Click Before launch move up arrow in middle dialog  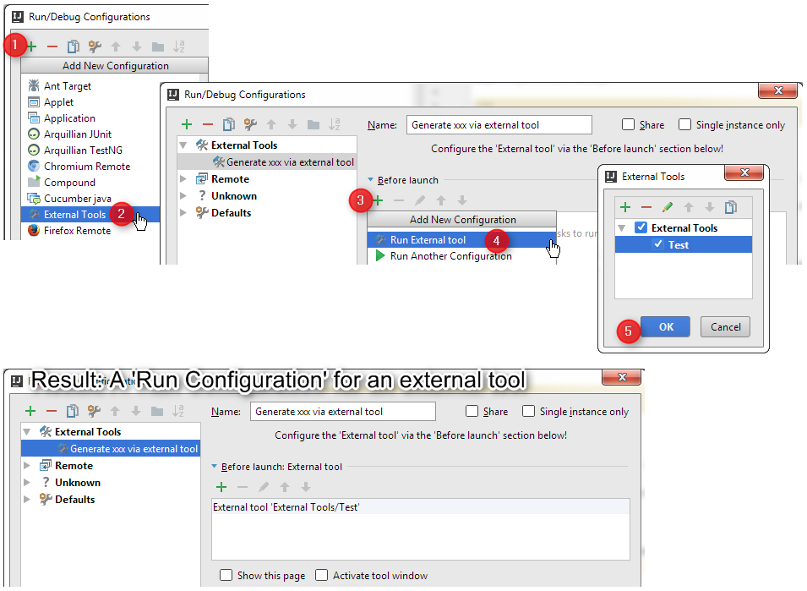click(441, 200)
